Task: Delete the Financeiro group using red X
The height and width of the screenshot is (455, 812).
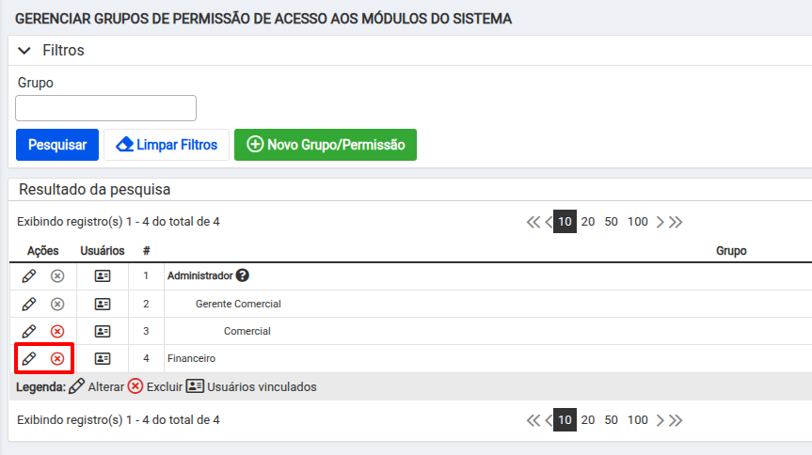Action: tap(57, 358)
